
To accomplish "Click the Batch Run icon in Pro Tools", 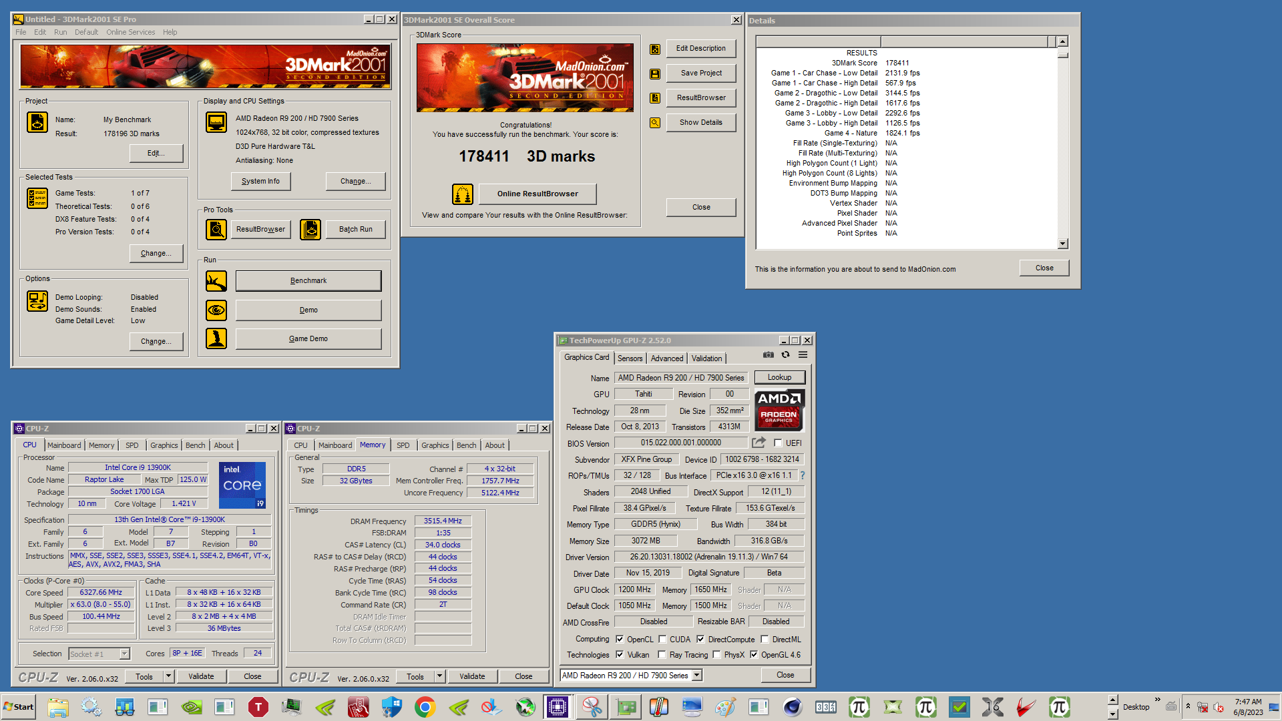I will click(x=310, y=229).
